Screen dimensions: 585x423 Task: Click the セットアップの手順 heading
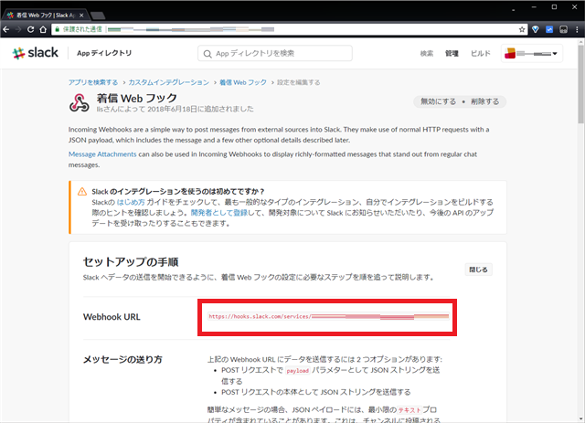tap(131, 262)
